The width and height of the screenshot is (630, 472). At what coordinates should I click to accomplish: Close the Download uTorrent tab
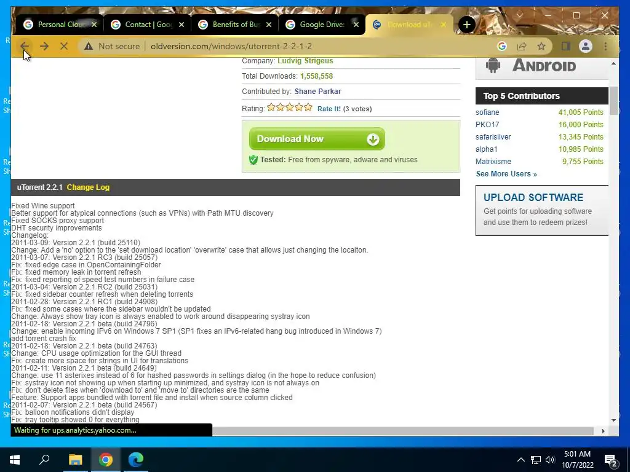[x=443, y=25]
